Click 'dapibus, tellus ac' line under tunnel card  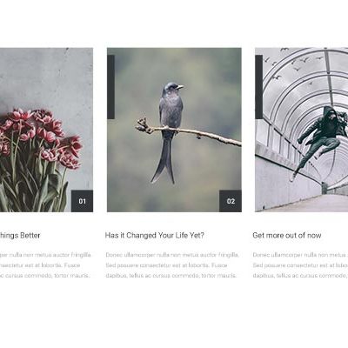click(x=300, y=276)
